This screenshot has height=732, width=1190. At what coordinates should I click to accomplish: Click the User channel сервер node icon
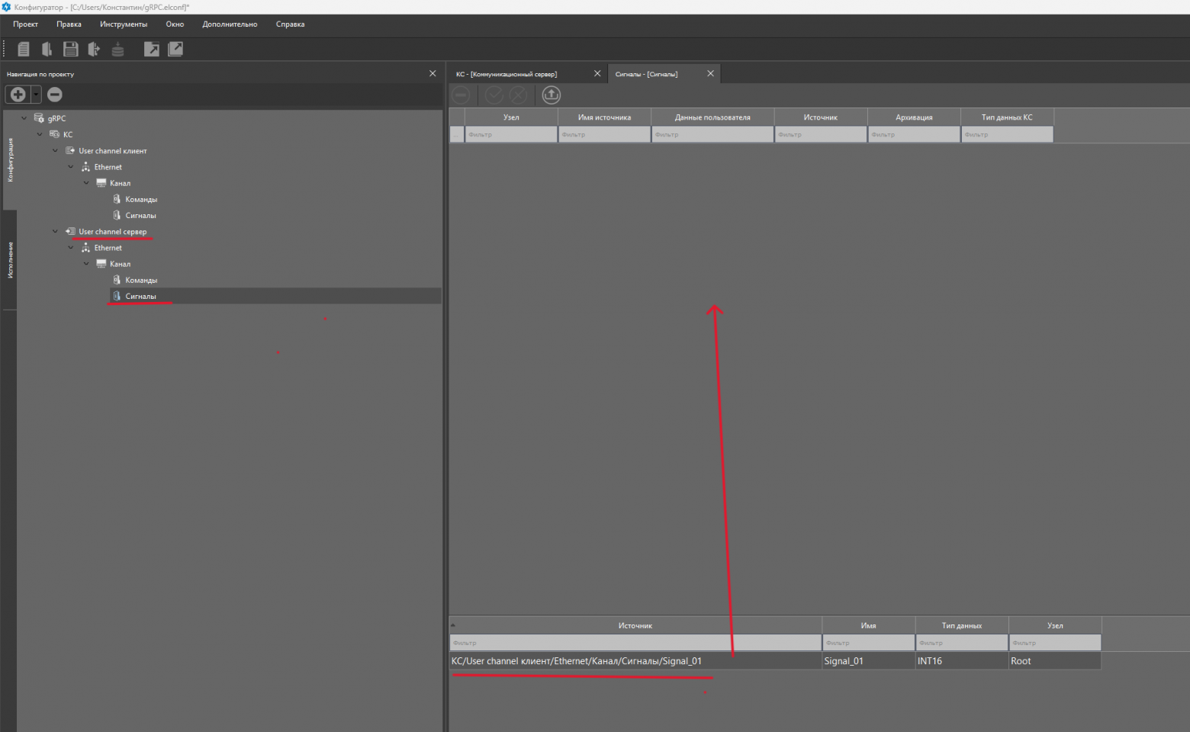click(70, 231)
